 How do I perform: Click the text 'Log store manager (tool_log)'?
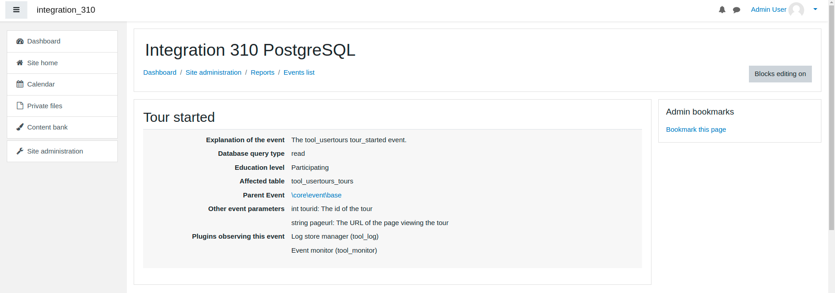coord(335,236)
